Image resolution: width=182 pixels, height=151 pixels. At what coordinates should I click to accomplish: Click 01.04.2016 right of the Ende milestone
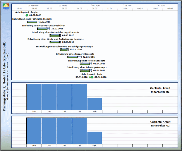(100, 77)
